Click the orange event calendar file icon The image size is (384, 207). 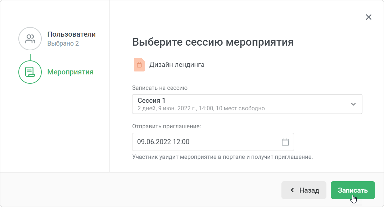(x=139, y=65)
